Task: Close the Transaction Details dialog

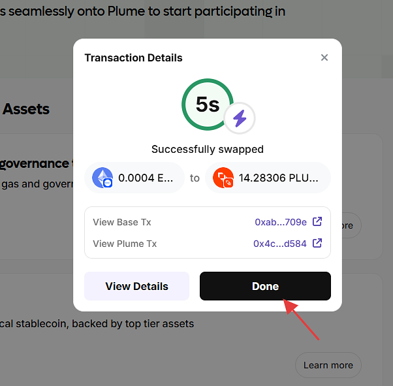Action: coord(324,57)
